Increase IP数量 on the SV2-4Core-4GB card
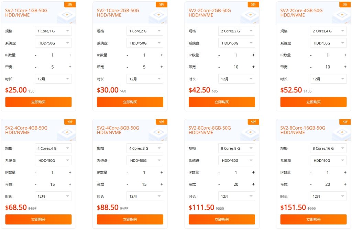This screenshot has width=352, height=230. click(70, 172)
